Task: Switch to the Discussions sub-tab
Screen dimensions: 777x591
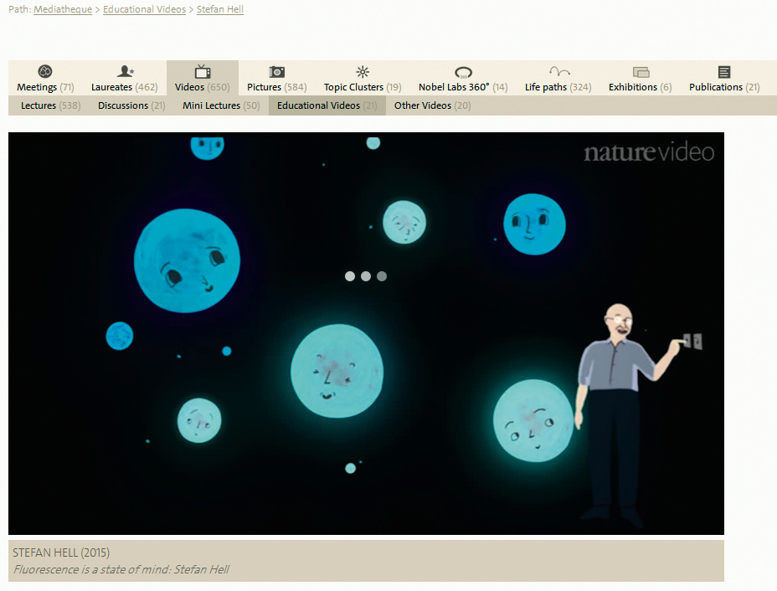Action: point(131,105)
